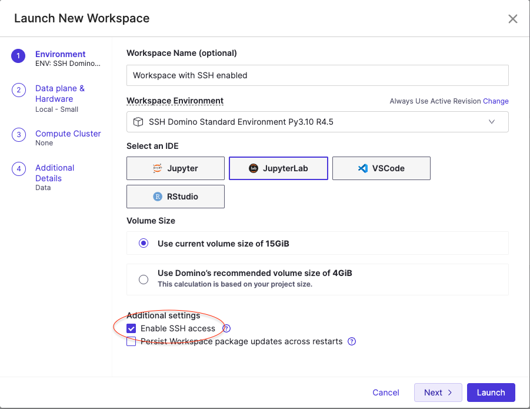This screenshot has height=409, width=530.
Task: Click the 'ENV: SSH Domino...' subtitle
Action: pos(68,64)
